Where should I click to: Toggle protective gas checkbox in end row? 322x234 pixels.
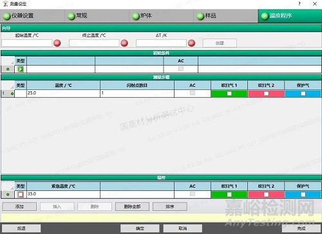coord(303,195)
